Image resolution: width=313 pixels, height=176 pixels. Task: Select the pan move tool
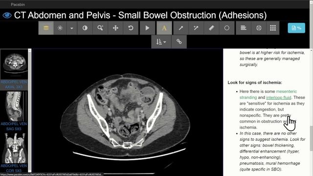(115, 28)
